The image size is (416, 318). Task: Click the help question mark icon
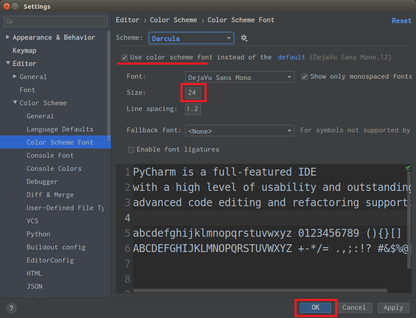pyautogui.click(x=11, y=308)
